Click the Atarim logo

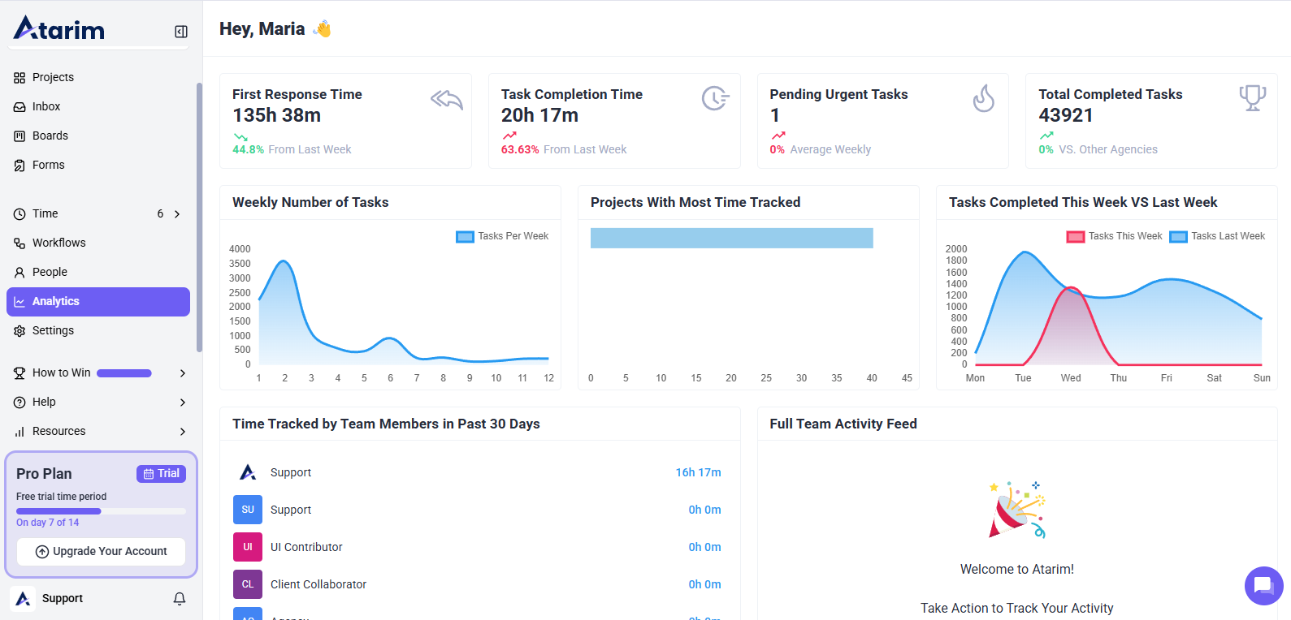point(59,29)
